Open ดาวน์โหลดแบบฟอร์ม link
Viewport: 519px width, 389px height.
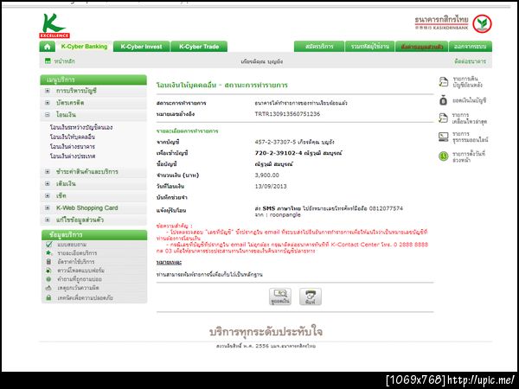click(x=80, y=271)
